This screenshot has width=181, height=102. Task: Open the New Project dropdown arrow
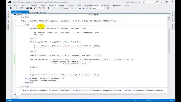point(25,8)
